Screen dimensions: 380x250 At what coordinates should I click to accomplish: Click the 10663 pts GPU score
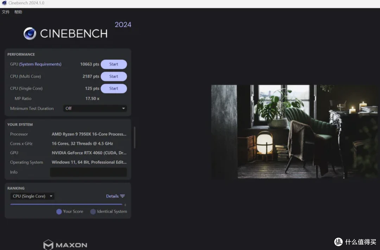90,64
